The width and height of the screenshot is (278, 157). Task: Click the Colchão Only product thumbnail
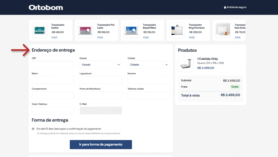[185, 64]
